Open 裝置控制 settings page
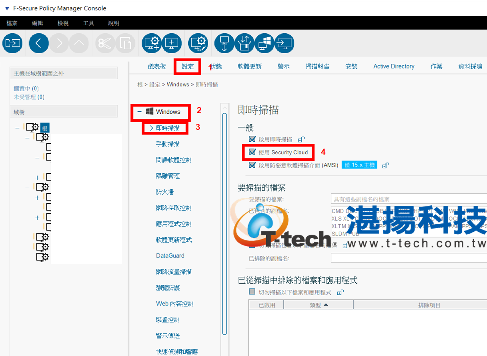Screen dimensions: 487x356 tap(168, 320)
